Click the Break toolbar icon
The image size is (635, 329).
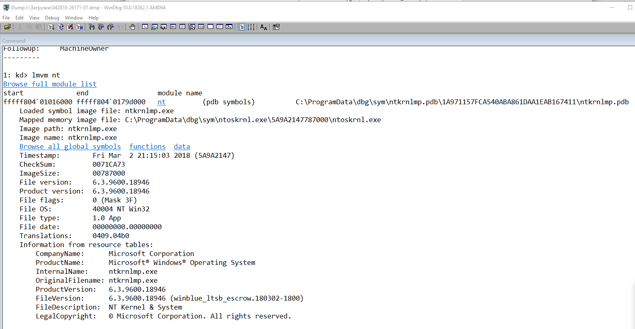[79, 27]
